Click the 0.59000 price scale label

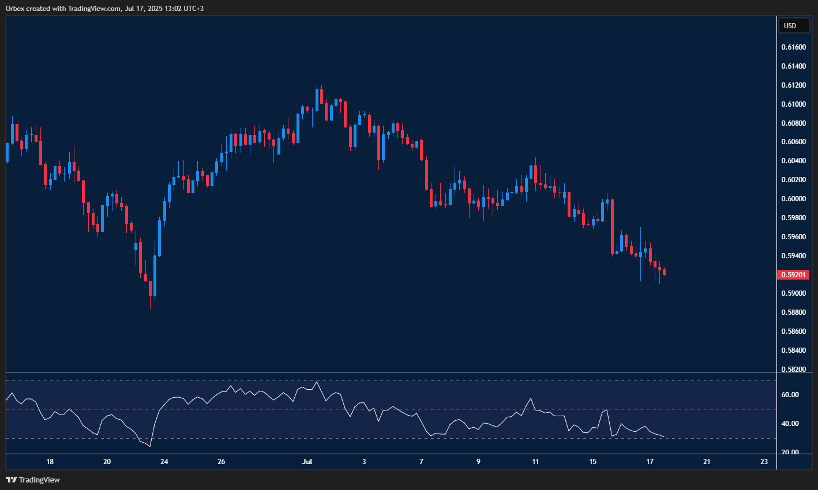click(x=794, y=293)
